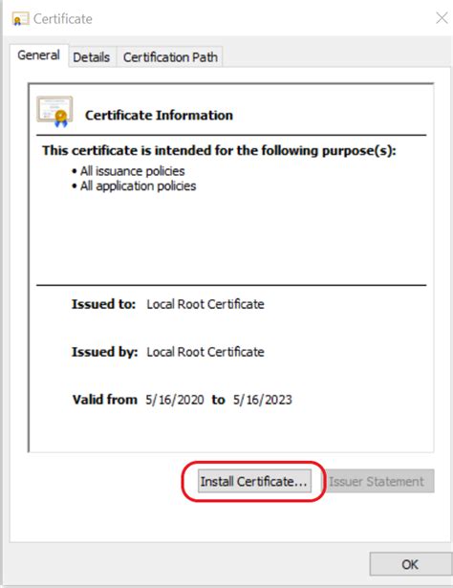453x588 pixels.
Task: Click the 'Issued to:' label
Action: pos(104,304)
